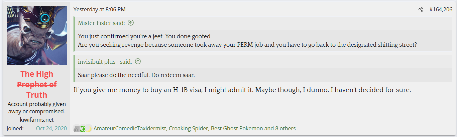Click 'Mister Fister said:' quote header
Viewport: 457px width, 137px height.
tap(101, 23)
